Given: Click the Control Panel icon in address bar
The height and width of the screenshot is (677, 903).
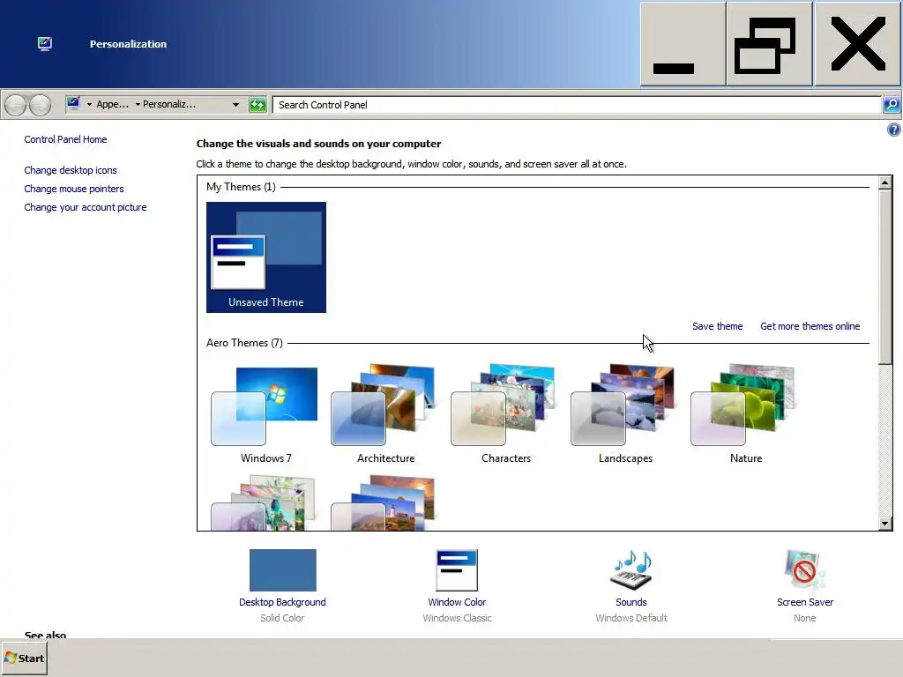Looking at the screenshot, I should pyautogui.click(x=73, y=104).
